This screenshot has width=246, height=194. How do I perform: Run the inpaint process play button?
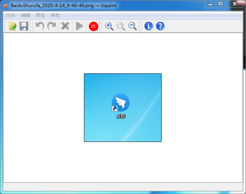click(79, 26)
